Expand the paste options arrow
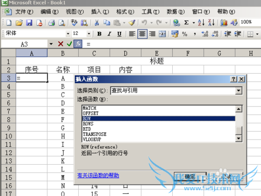The height and width of the screenshot is (196, 261). [x=124, y=22]
